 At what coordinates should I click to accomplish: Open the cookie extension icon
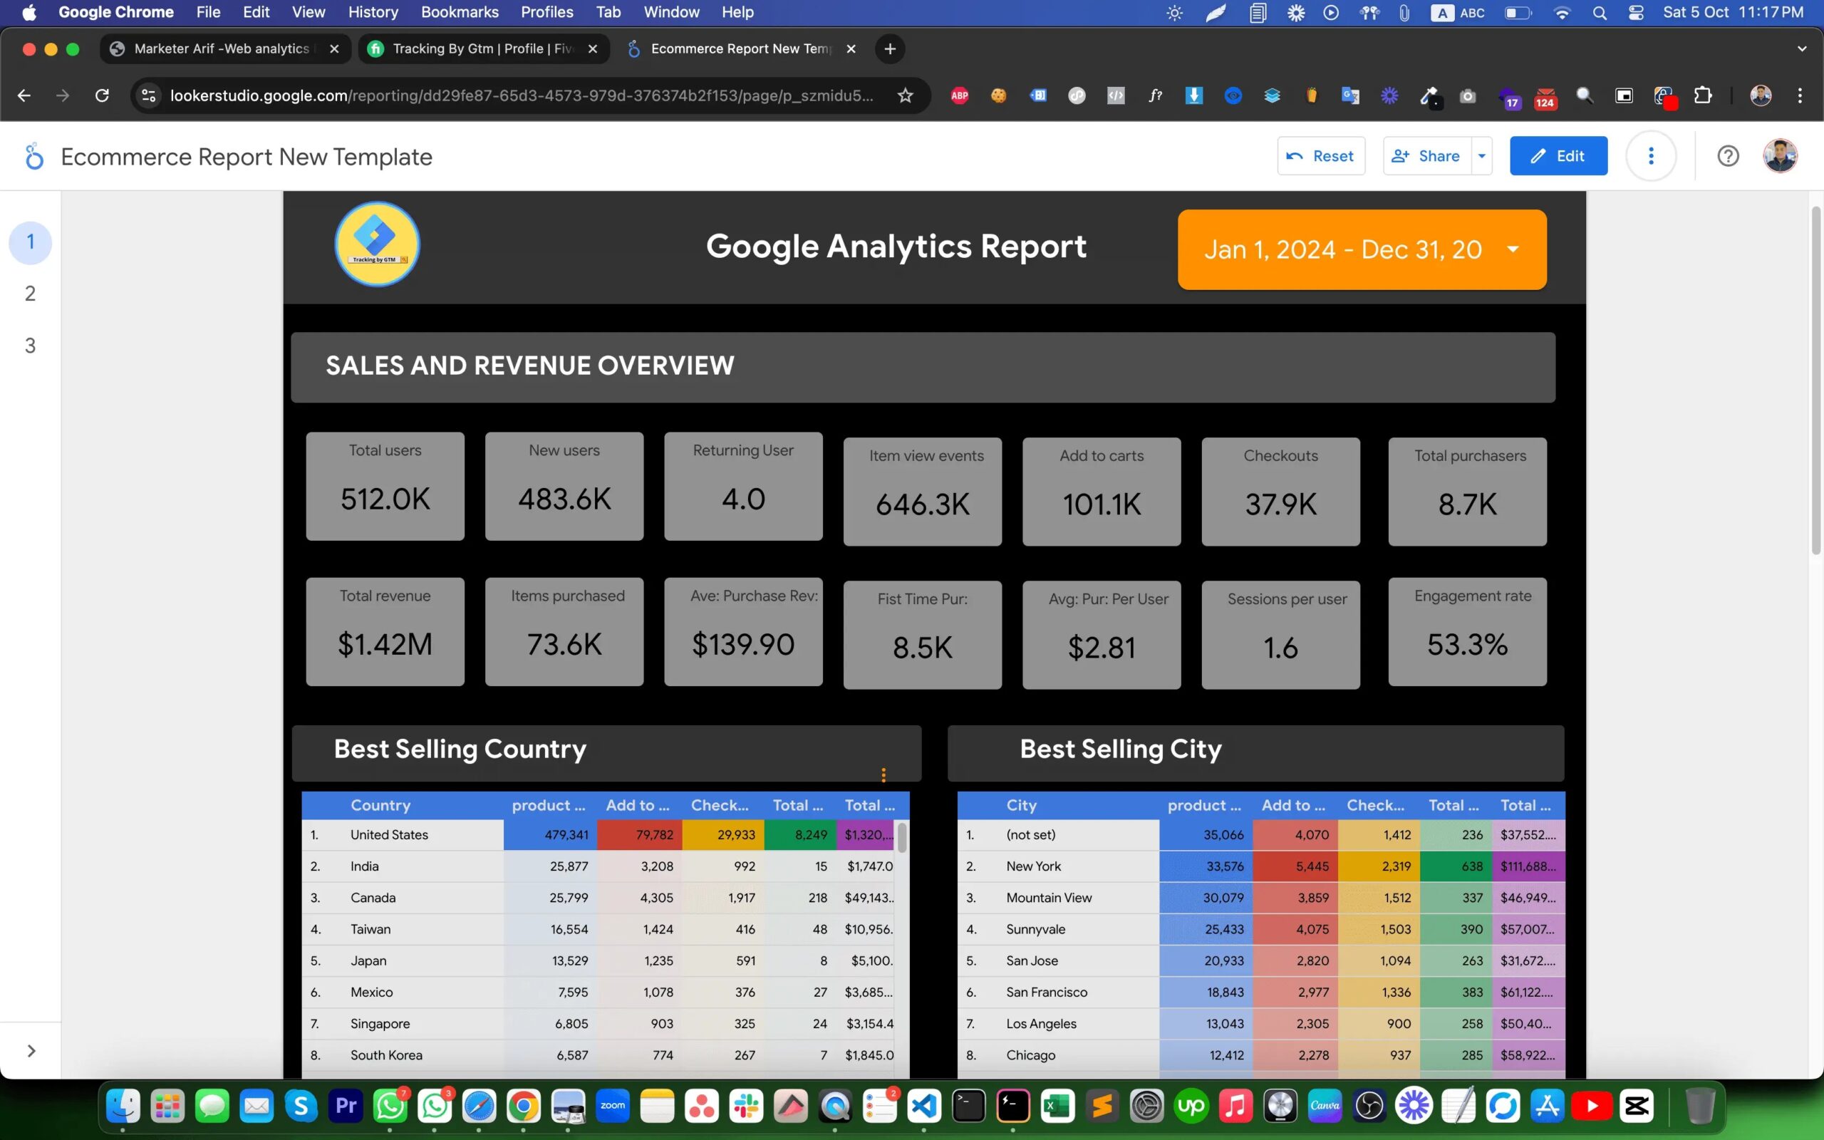999,95
